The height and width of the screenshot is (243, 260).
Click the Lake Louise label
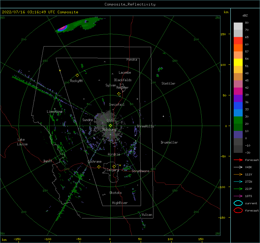(x=22, y=142)
